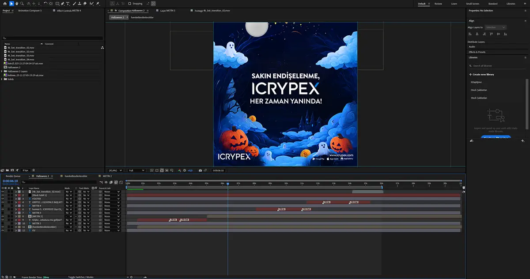This screenshot has height=279, width=530.
Task: Select the Hand tool
Action: click(17, 4)
